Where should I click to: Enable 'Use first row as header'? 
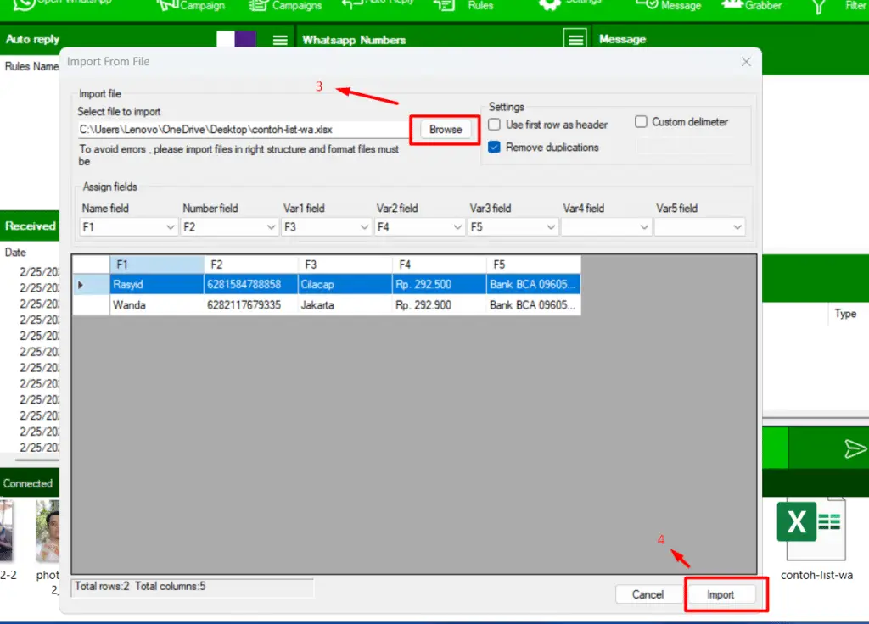pyautogui.click(x=495, y=124)
